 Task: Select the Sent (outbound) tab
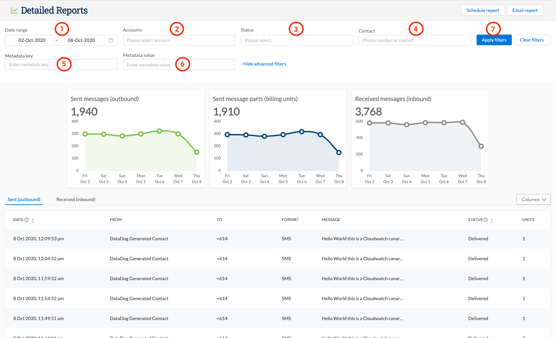[24, 199]
